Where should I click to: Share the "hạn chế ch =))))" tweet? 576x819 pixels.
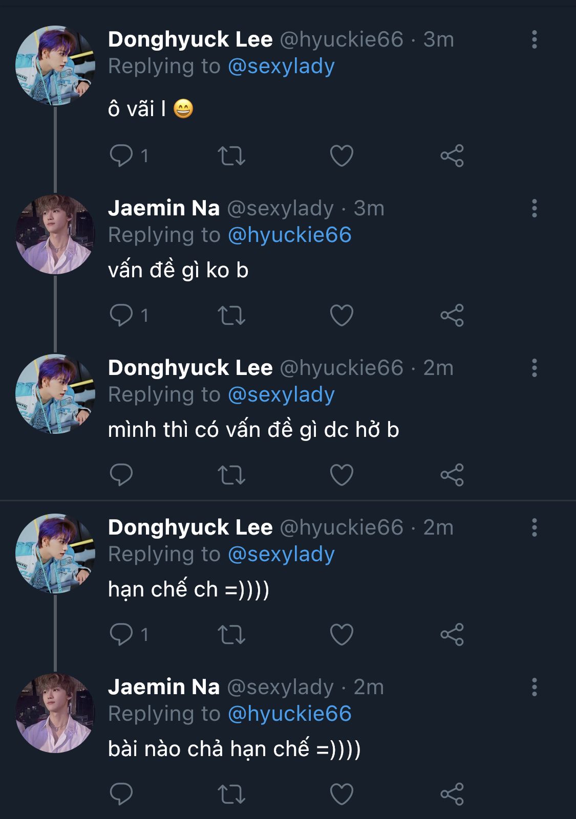coord(452,634)
